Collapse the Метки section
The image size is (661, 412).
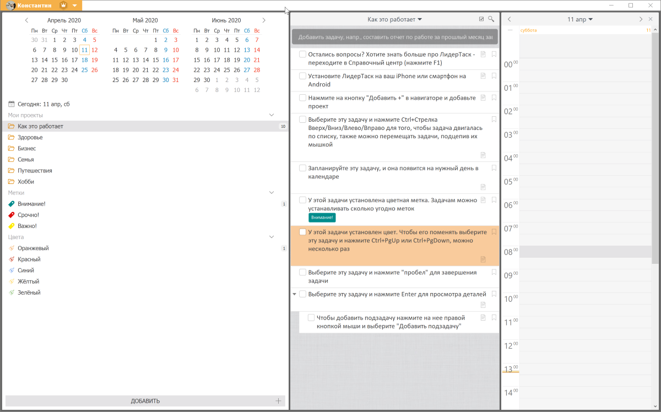click(x=271, y=193)
